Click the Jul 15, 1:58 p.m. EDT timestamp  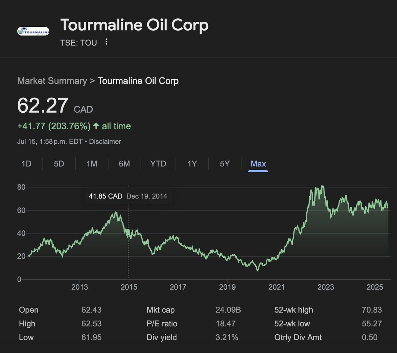(x=50, y=141)
